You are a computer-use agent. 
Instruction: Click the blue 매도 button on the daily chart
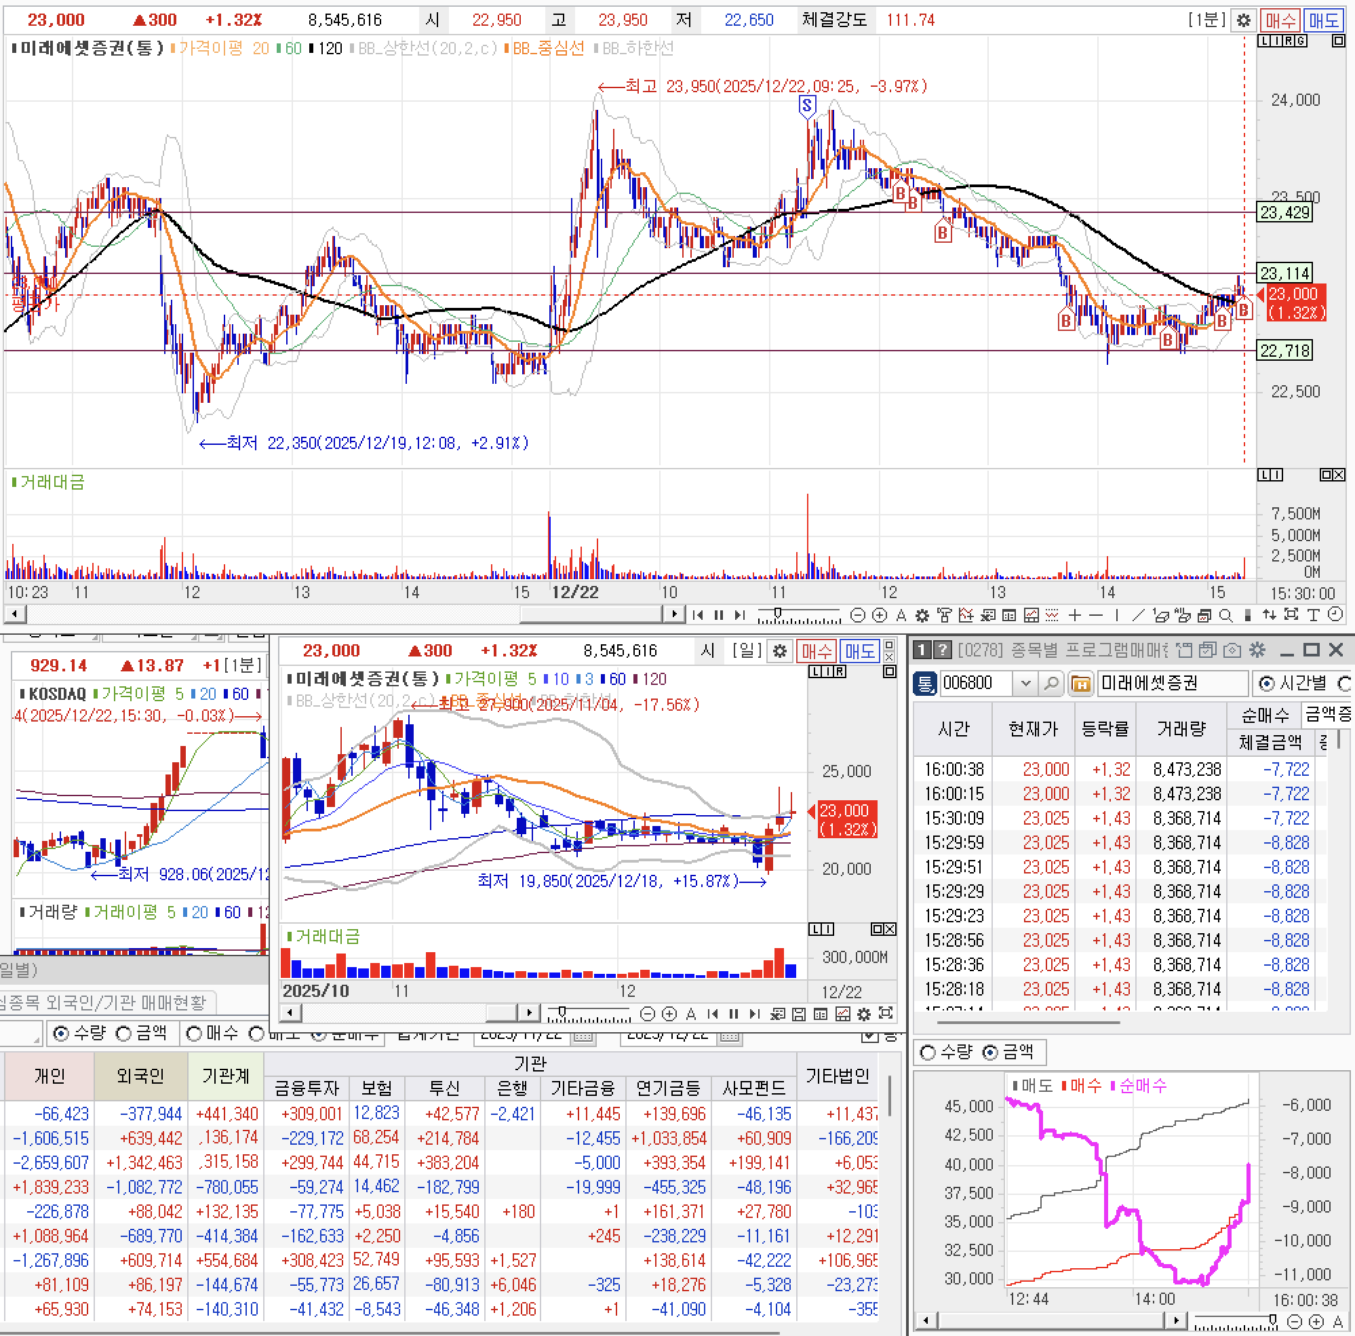pyautogui.click(x=859, y=651)
